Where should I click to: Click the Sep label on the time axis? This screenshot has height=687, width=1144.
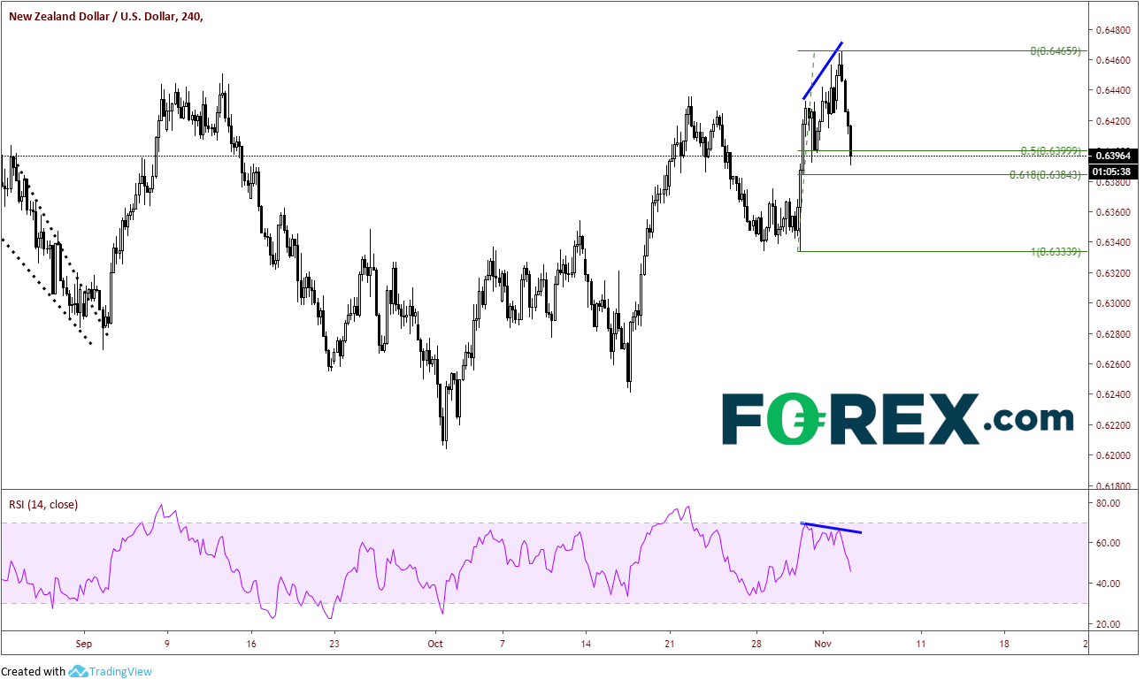pyautogui.click(x=83, y=644)
